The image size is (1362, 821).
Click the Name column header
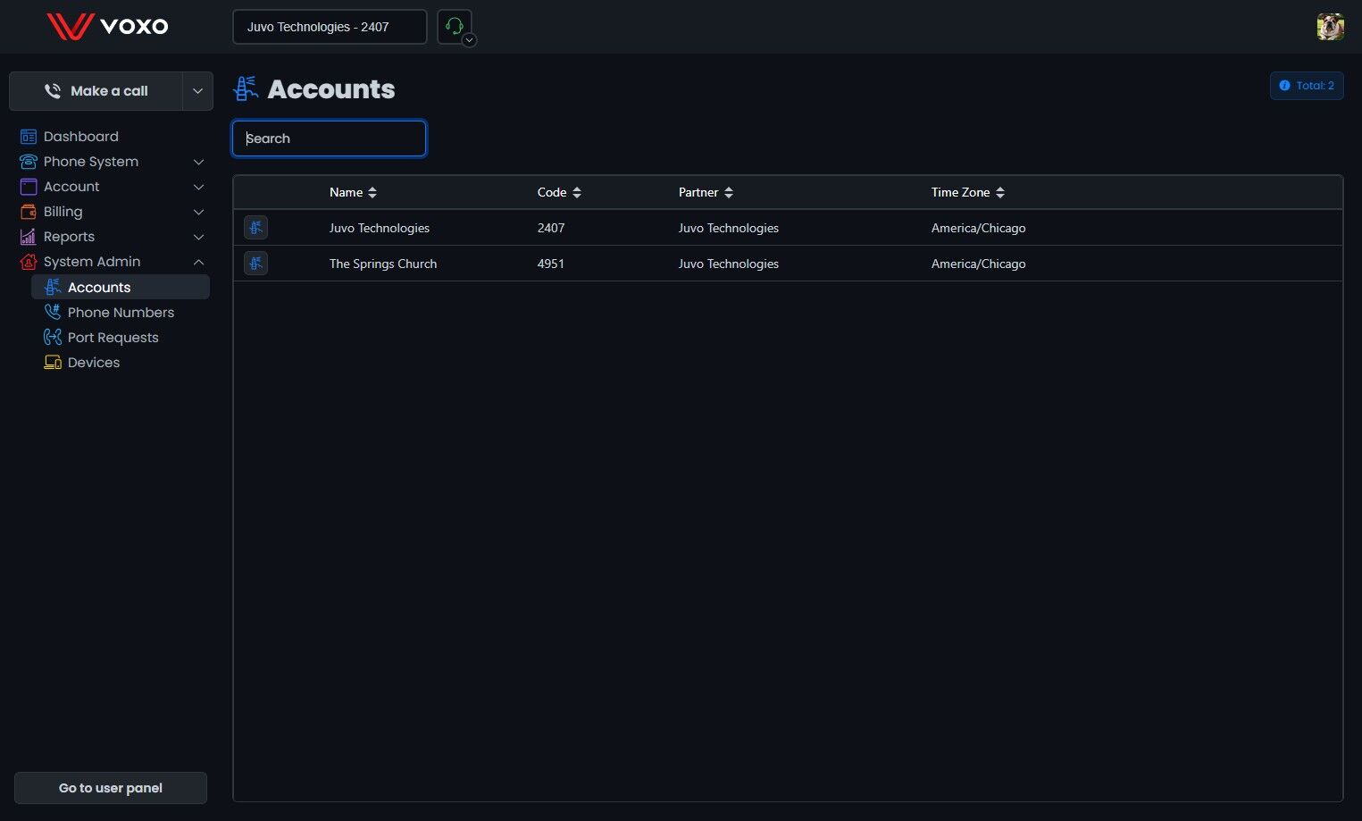coord(347,192)
